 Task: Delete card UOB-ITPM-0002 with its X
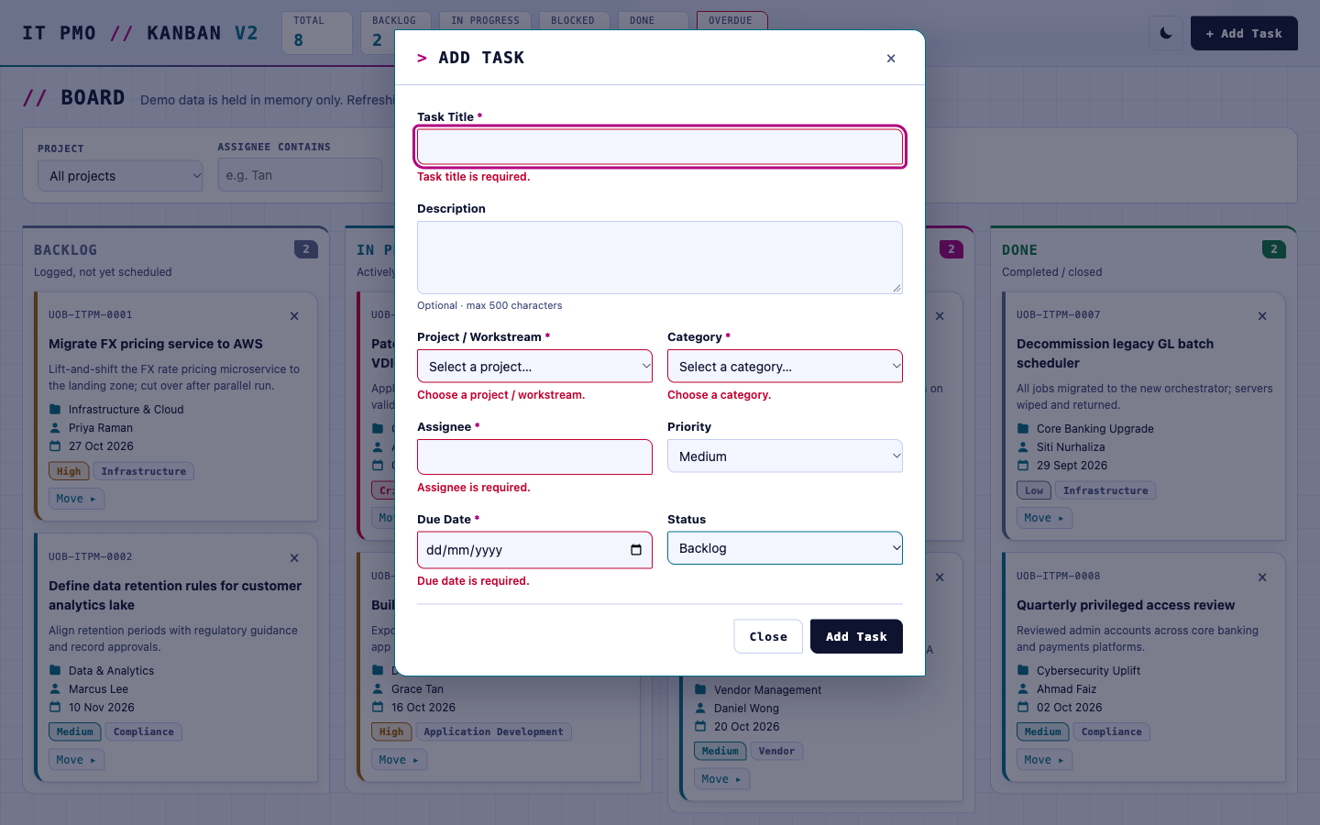294,558
